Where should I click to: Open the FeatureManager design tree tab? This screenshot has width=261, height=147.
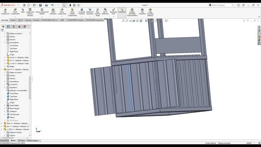coord(3,27)
